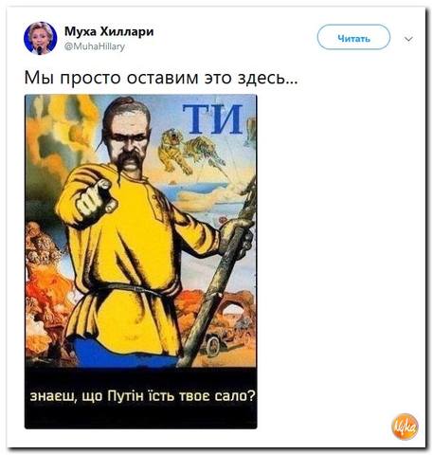Image resolution: width=433 pixels, height=455 pixels.
Task: Click the caption знаеш, що Путін їсть твоє сало
Action: (x=142, y=396)
